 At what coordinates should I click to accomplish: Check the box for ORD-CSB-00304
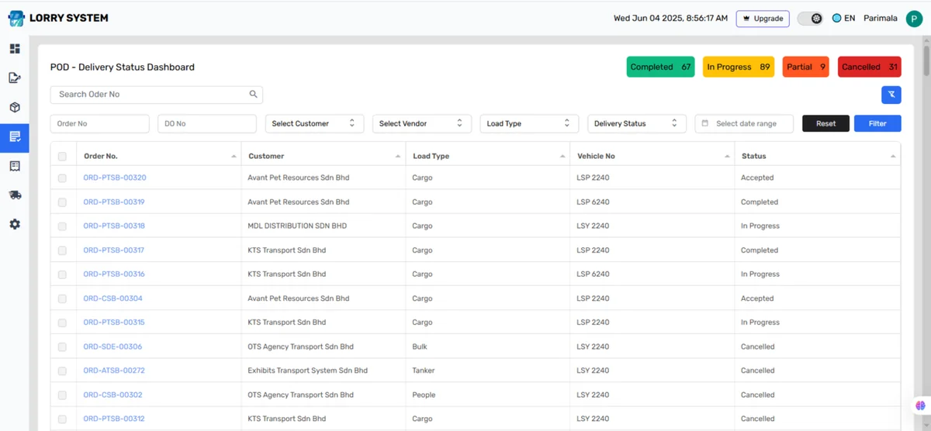pos(62,298)
